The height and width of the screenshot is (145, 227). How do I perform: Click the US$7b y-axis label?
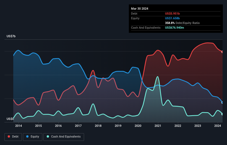coord(11,36)
